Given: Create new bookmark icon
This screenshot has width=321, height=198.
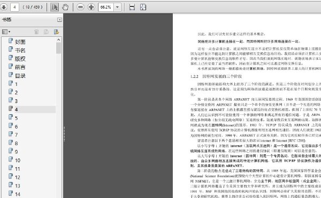Looking at the screenshot, I should coord(46,32).
